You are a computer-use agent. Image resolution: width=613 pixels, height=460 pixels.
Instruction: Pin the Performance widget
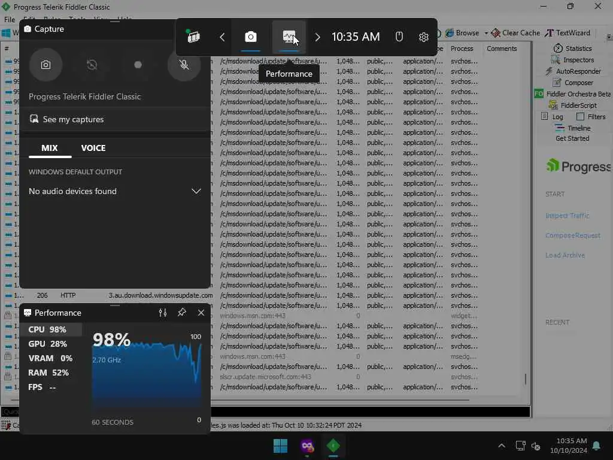[182, 313]
